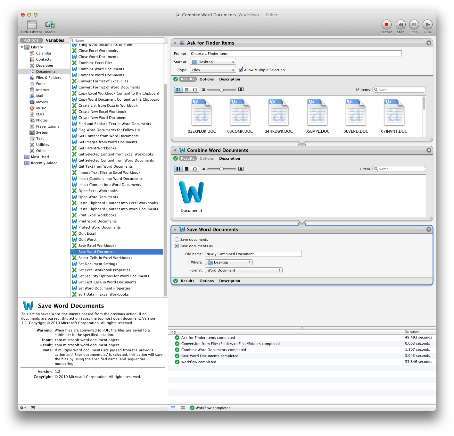Screen dimensions: 454x436
Task: Adjust icon size slider in Combine Word Documents
Action: 221,169
